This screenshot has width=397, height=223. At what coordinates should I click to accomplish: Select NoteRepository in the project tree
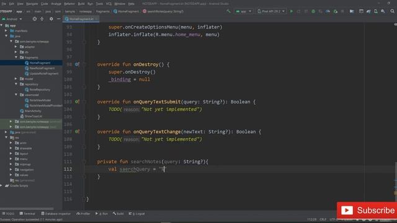coord(40,89)
